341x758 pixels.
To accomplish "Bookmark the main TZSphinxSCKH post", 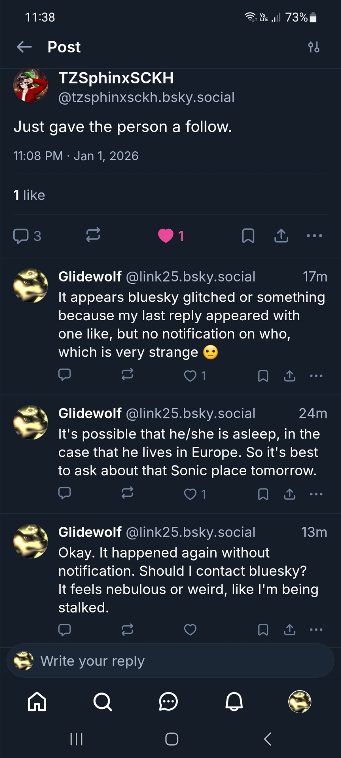I will tap(248, 235).
